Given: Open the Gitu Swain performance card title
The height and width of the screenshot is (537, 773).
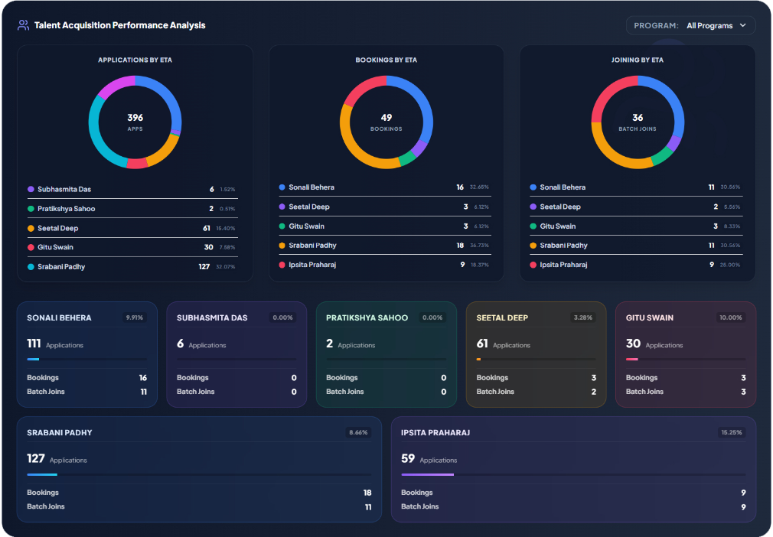Looking at the screenshot, I should tap(649, 317).
